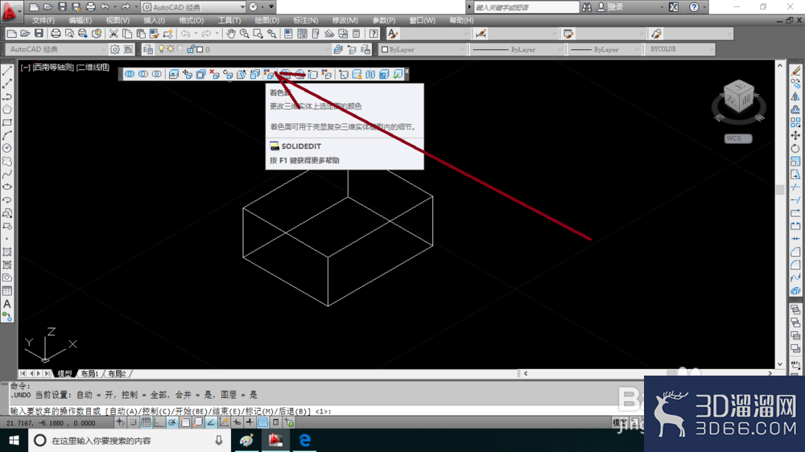Open the BYCOLOR plot style dropdown
805x452 pixels.
[679, 49]
